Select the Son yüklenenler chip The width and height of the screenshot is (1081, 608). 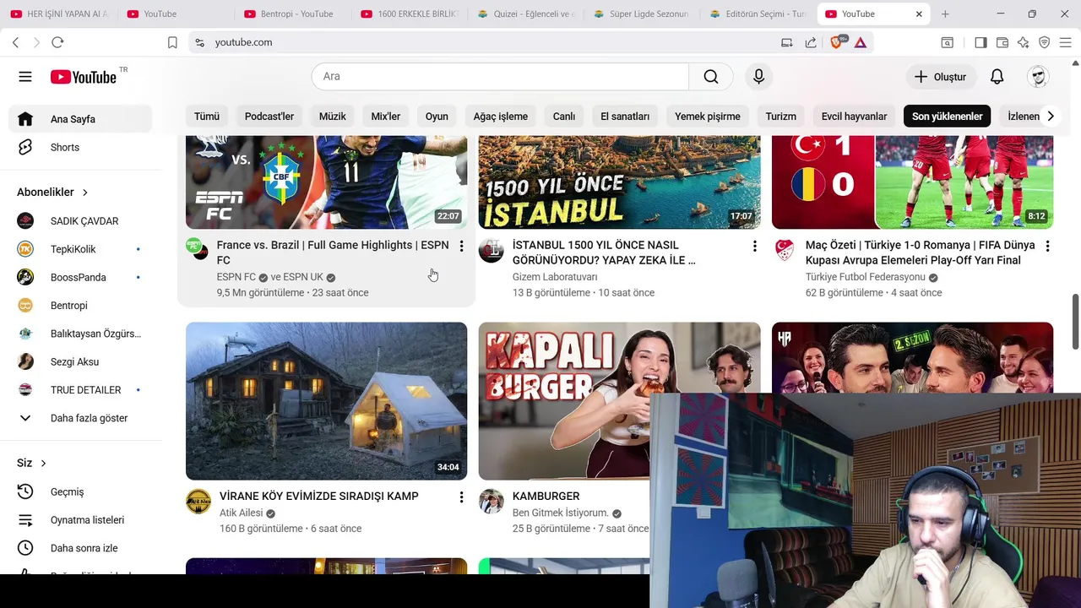point(947,117)
